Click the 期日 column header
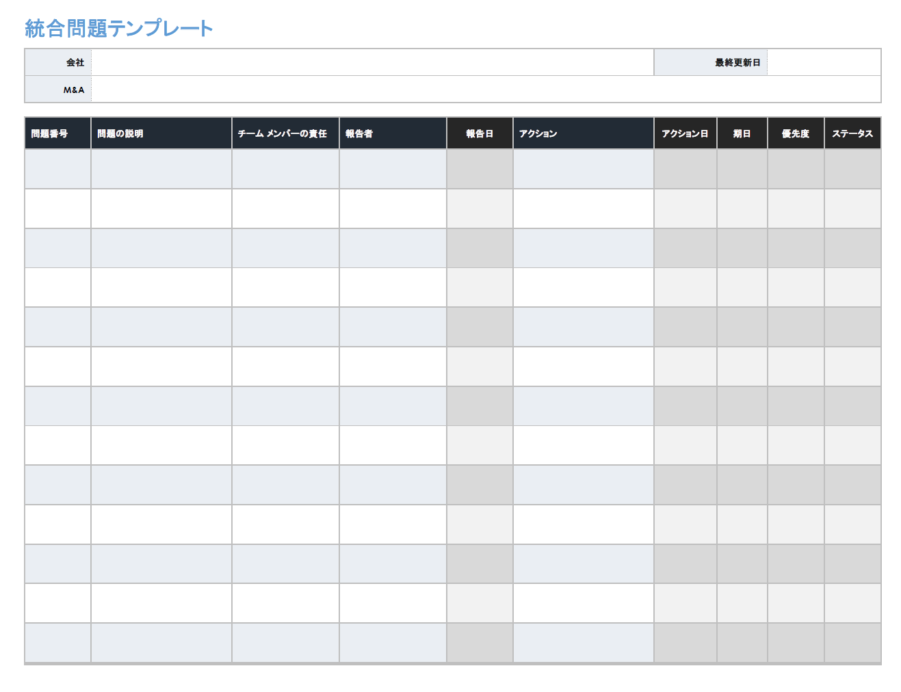The image size is (901, 692). point(742,133)
